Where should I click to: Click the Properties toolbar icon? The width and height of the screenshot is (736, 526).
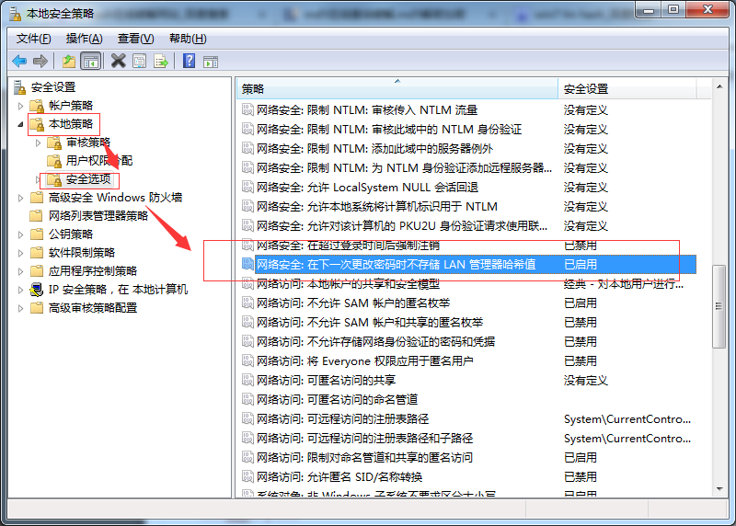(140, 61)
